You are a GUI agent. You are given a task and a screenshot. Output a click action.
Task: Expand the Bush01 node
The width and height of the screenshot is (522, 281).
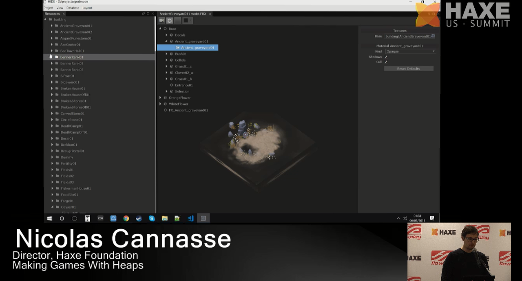coord(166,54)
